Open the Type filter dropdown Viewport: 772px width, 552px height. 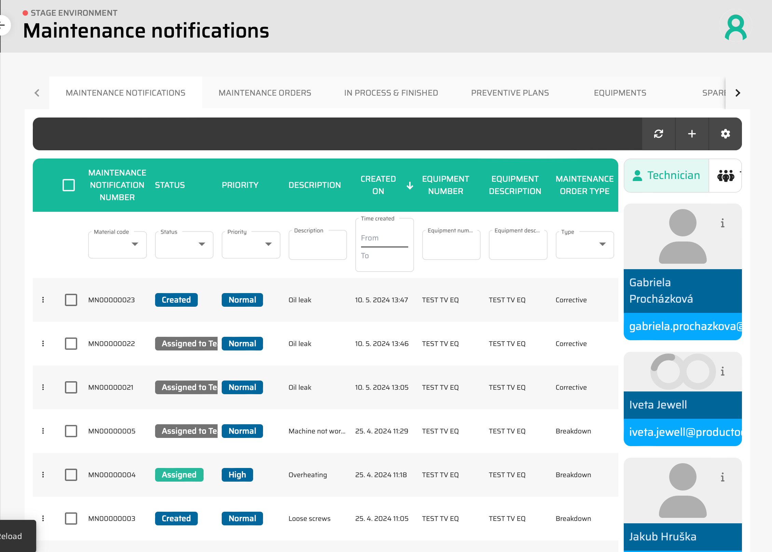click(x=584, y=245)
